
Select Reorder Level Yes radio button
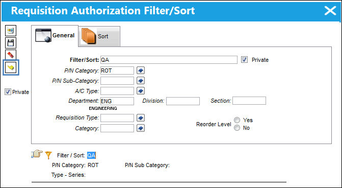coord(237,120)
